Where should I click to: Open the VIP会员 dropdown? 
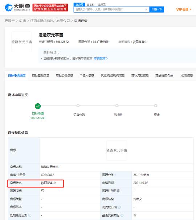pyautogui.click(x=184, y=9)
